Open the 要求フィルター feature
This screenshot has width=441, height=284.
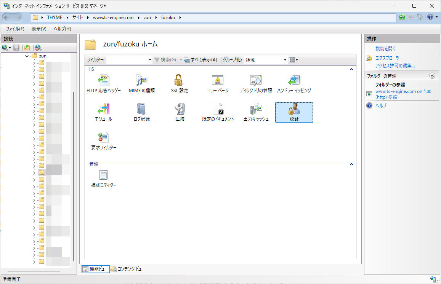pos(104,141)
